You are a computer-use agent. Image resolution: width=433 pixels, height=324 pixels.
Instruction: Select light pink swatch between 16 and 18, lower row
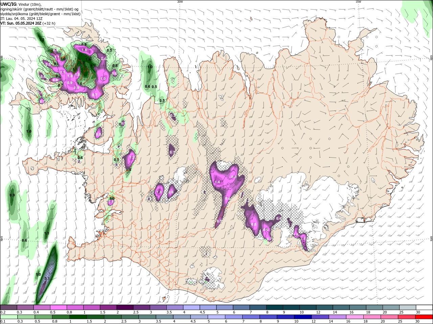click(354, 317)
